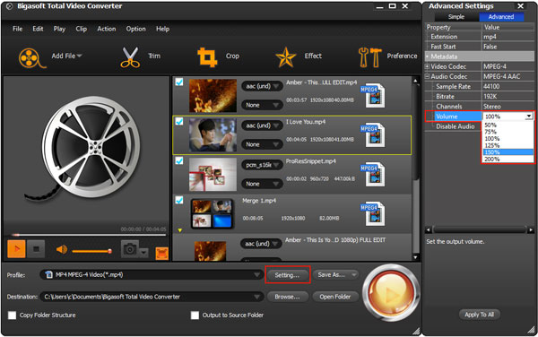The height and width of the screenshot is (337, 538).
Task: Click MPEG4 format icon for I Love You.mp4
Action: [373, 134]
